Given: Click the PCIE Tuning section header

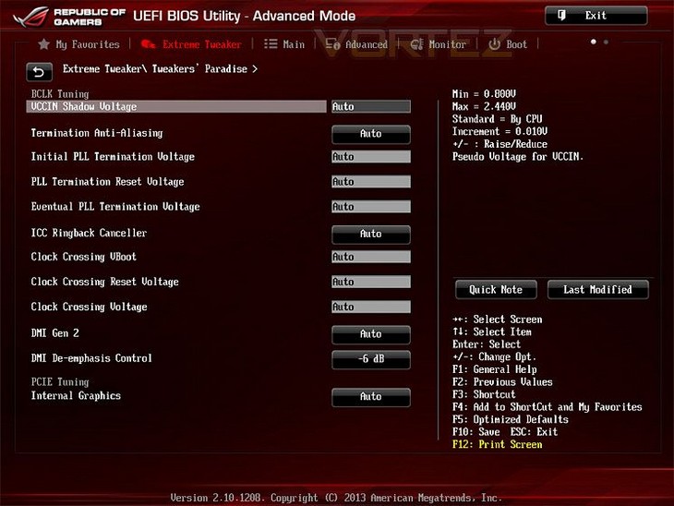Looking at the screenshot, I should coord(60,381).
